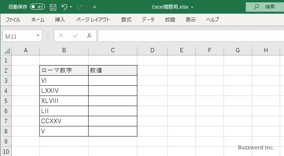This screenshot has width=284, height=156.
Task: Undo the last action
Action: [x=64, y=7]
